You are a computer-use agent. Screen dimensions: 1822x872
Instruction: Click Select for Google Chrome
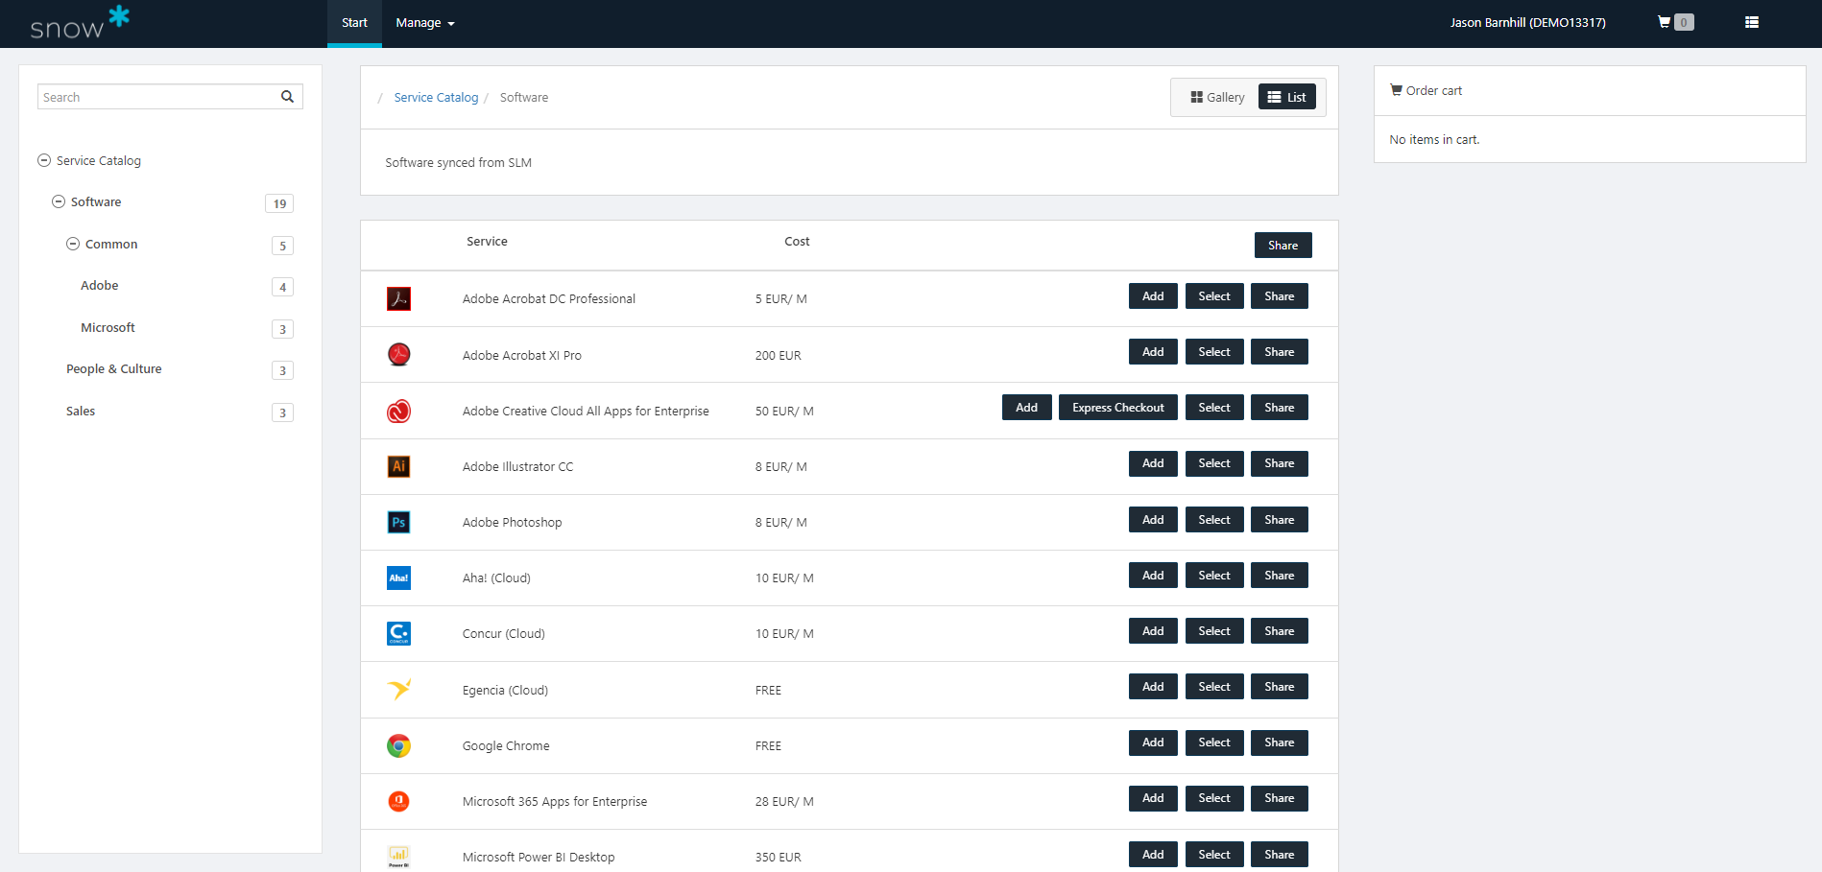[1214, 742]
